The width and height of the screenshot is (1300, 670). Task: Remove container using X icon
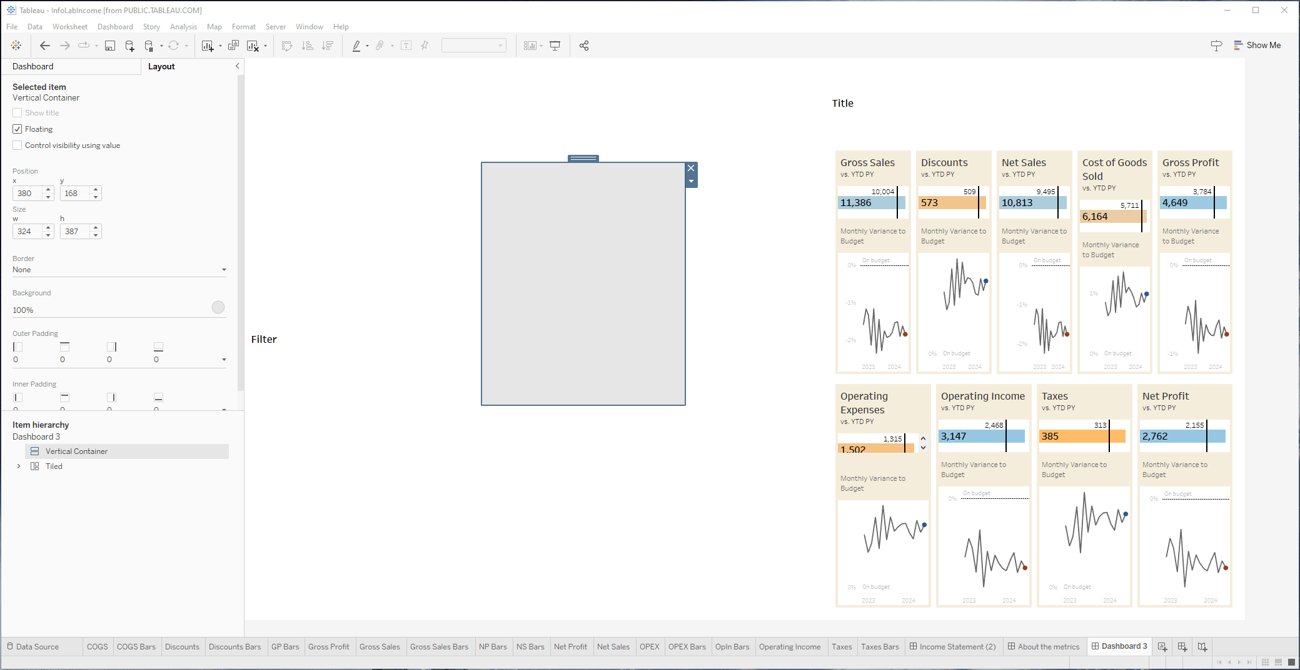tap(691, 168)
